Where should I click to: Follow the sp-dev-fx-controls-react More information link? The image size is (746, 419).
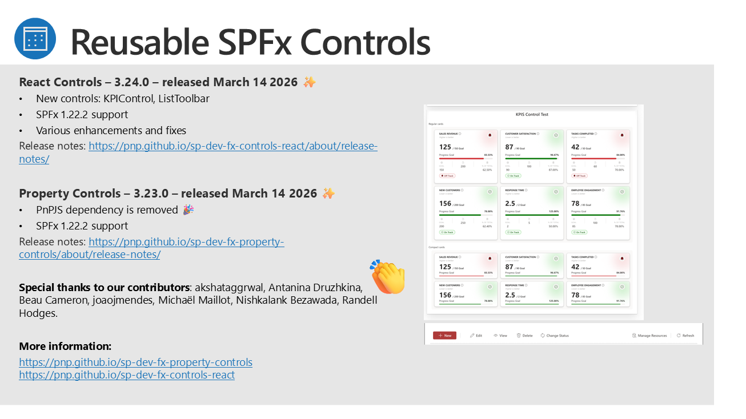(x=127, y=375)
